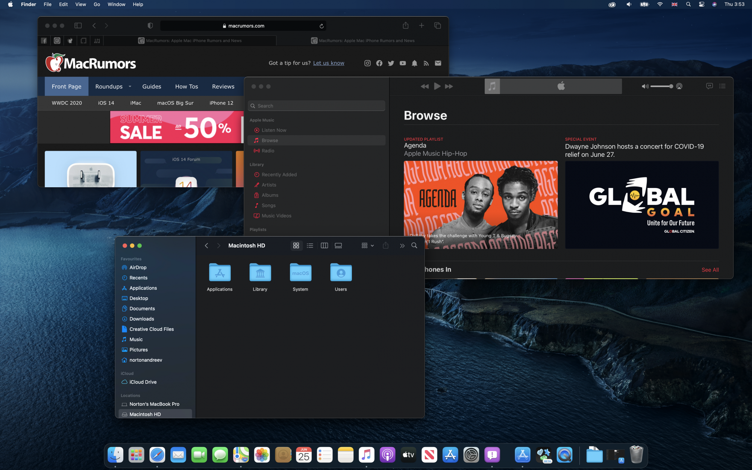The height and width of the screenshot is (470, 752).
Task: Switch Finder to column view
Action: [x=324, y=246]
